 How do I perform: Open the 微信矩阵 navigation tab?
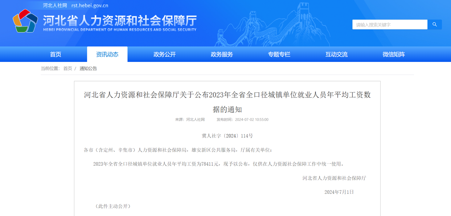[x=394, y=54]
